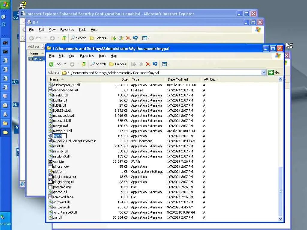
Task: Open Search pane in mypal window
Action: 98,64
